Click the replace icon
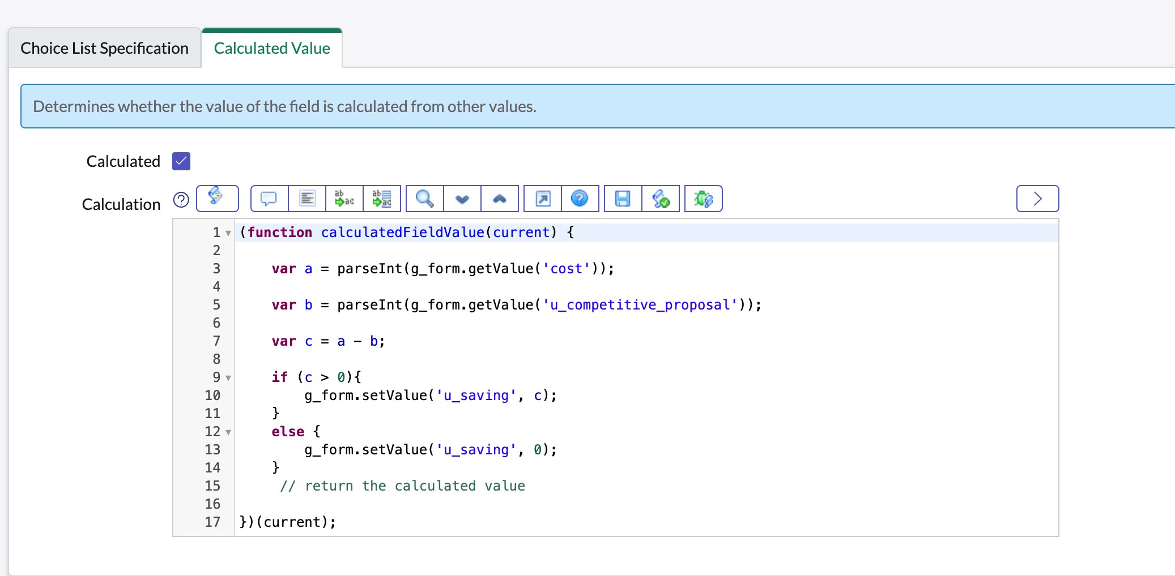 pyautogui.click(x=344, y=199)
